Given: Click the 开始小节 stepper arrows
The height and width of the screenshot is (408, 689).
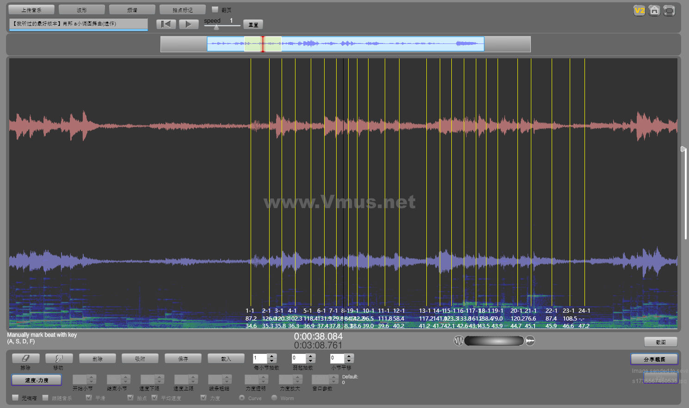Looking at the screenshot, I should pyautogui.click(x=92, y=379).
